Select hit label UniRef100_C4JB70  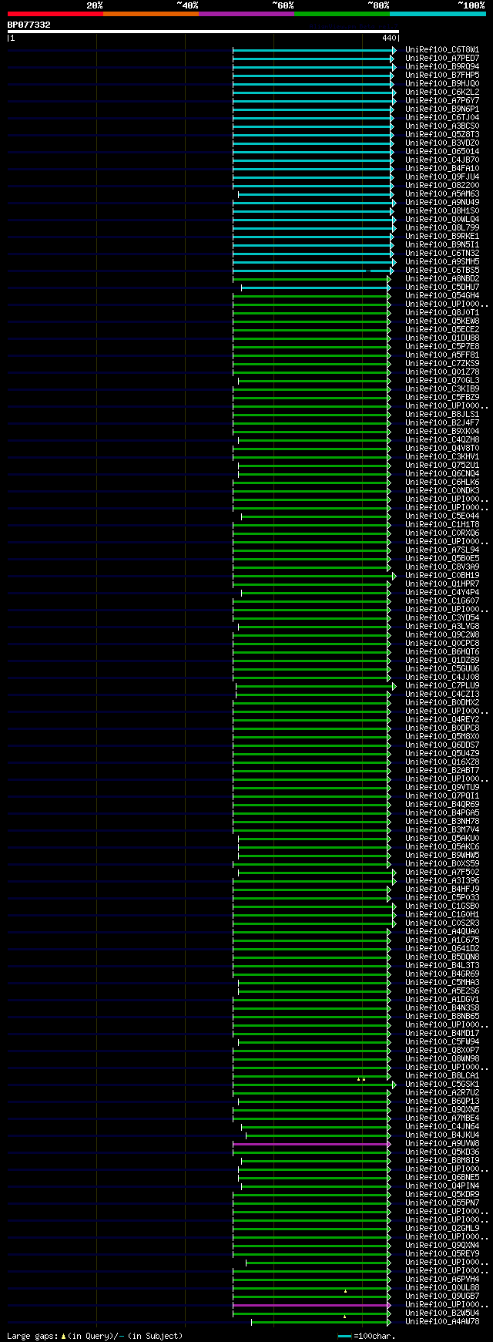pyautogui.click(x=442, y=160)
